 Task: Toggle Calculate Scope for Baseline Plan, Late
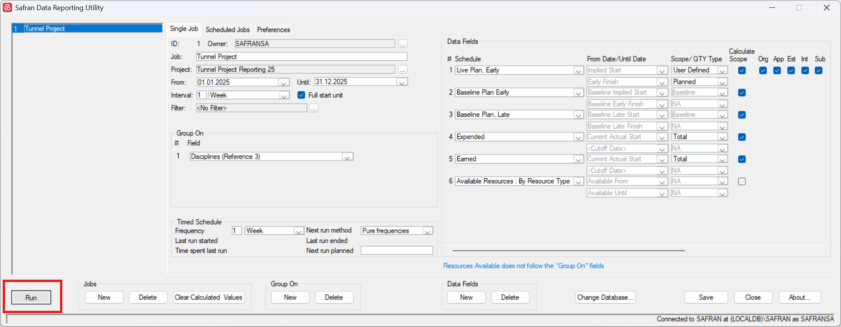coord(742,115)
